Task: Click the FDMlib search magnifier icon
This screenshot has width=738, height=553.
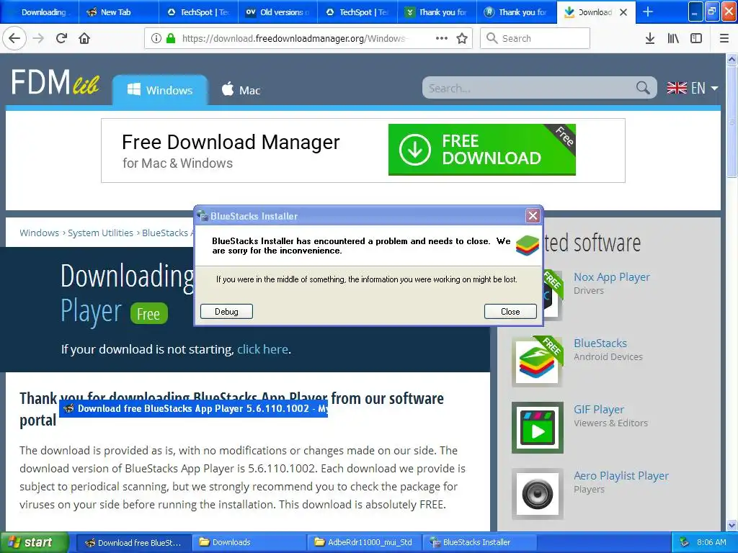Action: click(x=643, y=88)
